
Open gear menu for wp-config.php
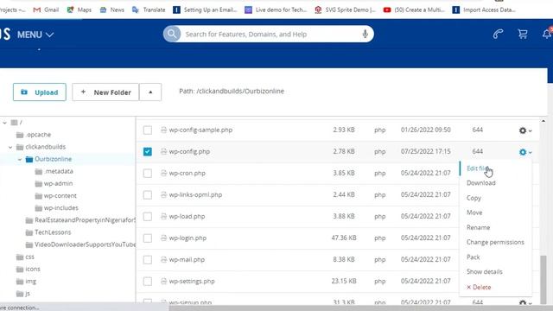[x=524, y=152]
